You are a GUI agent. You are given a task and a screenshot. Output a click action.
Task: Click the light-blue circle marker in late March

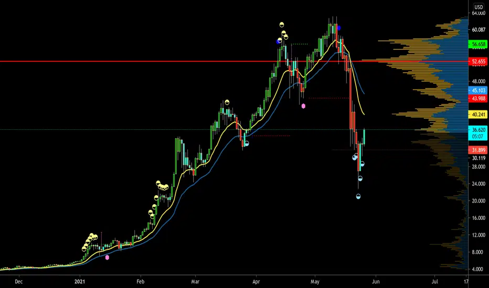[247, 143]
